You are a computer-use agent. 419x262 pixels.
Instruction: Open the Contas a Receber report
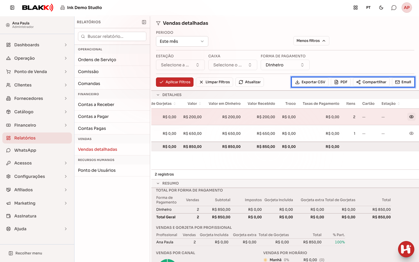(x=112, y=105)
